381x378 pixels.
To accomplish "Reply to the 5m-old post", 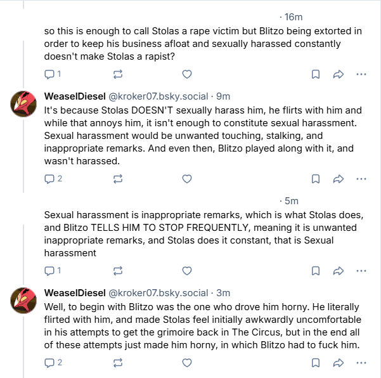I will (x=50, y=271).
